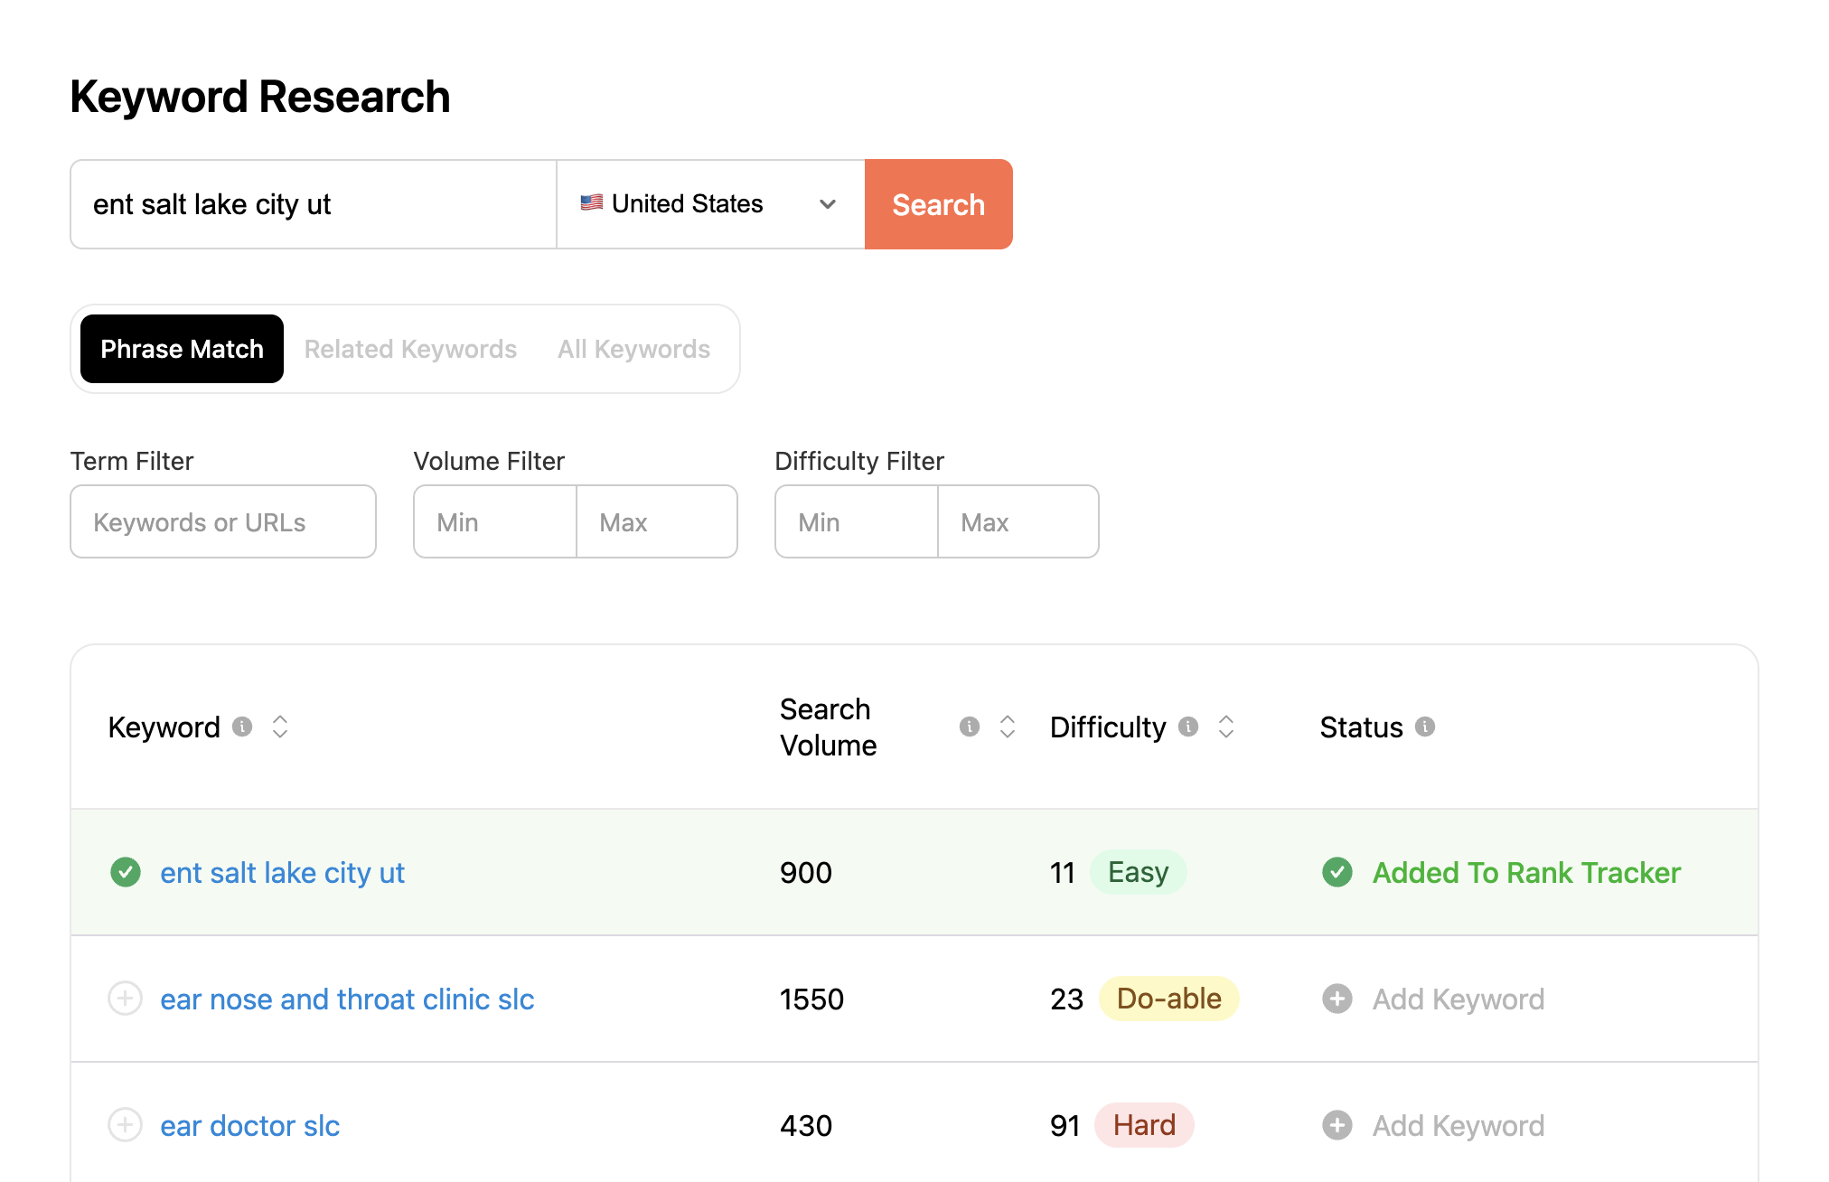The image size is (1829, 1182).
Task: Sort by Search Volume arrows
Action: pyautogui.click(x=1008, y=727)
